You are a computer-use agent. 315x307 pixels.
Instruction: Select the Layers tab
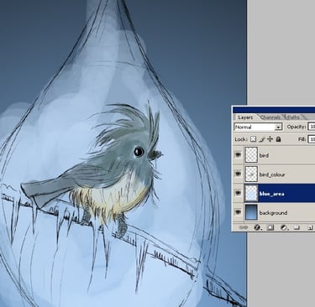[245, 117]
